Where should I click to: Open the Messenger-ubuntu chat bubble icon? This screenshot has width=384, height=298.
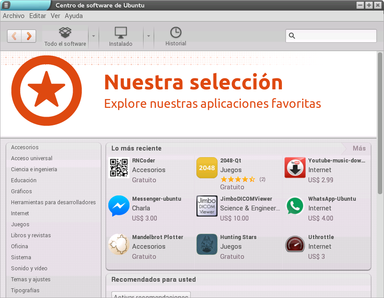(119, 206)
